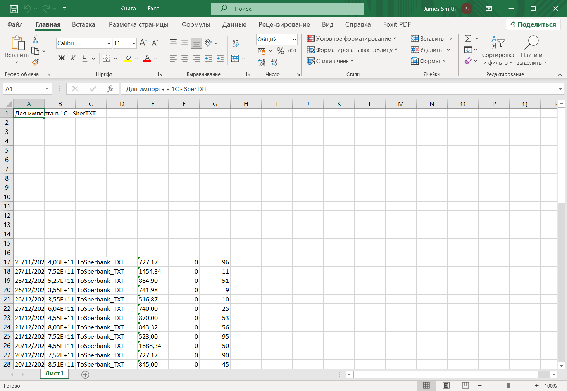Open Условное форматирование menu
The width and height of the screenshot is (567, 391).
tap(352, 38)
